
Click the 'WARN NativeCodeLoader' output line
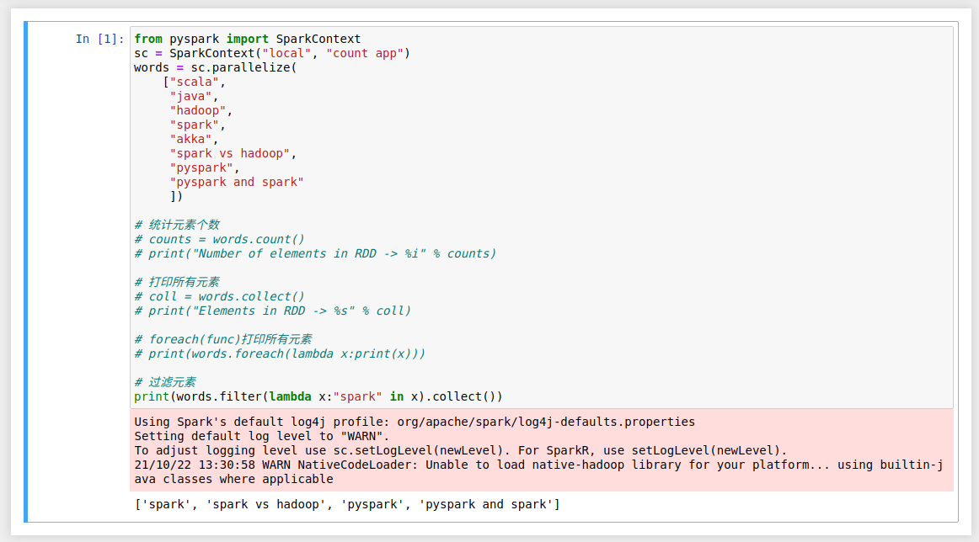click(539, 465)
